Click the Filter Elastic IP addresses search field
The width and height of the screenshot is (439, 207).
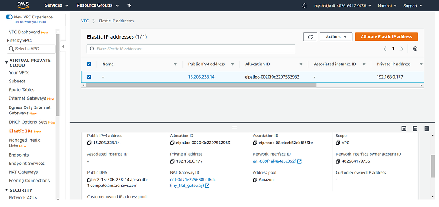(x=191, y=49)
